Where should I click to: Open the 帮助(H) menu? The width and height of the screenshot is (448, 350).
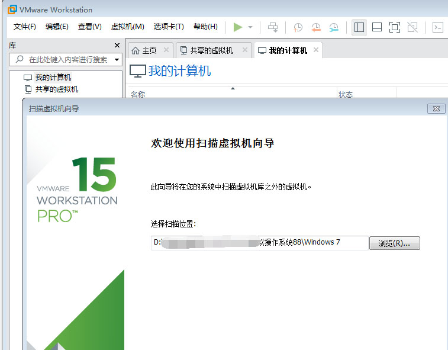(205, 27)
